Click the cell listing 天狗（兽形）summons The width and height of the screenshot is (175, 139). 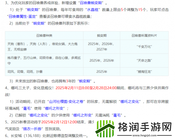pos(44,47)
